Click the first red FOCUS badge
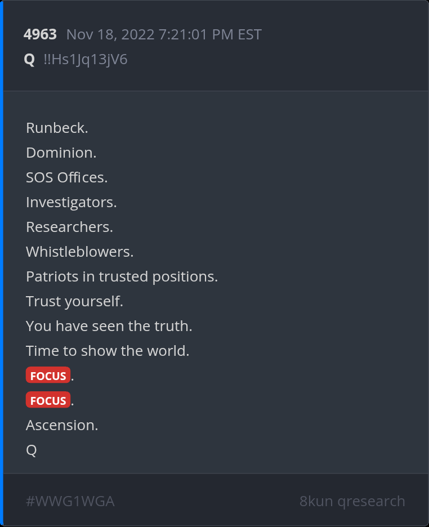 pos(48,376)
